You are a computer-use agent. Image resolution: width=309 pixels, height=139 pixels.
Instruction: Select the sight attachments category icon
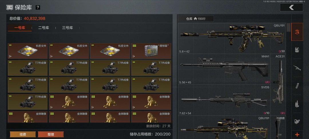[297, 122]
